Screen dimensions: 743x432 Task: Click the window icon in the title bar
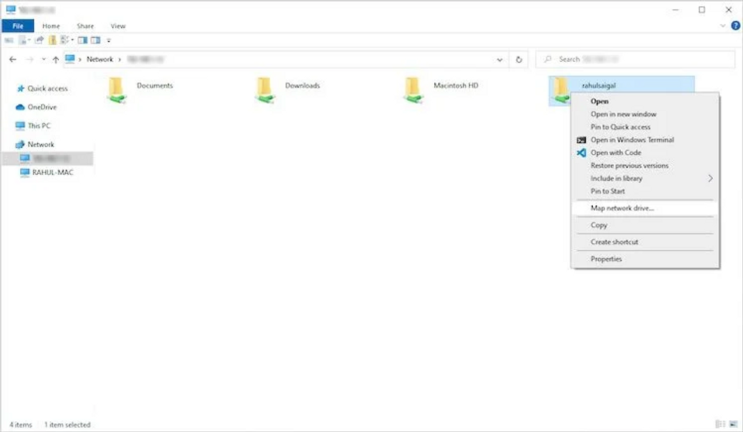(10, 9)
